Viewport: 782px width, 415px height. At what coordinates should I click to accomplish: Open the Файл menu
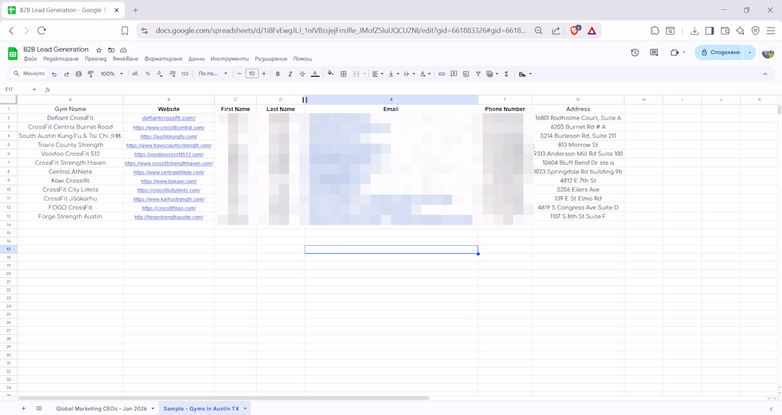tap(31, 59)
